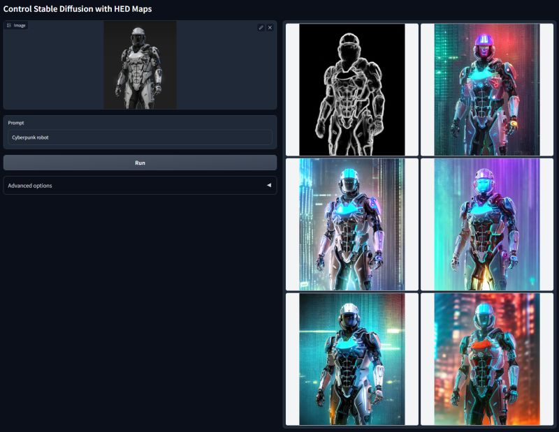The height and width of the screenshot is (432, 559).
Task: Click the Image label tag
Action: pyautogui.click(x=18, y=24)
